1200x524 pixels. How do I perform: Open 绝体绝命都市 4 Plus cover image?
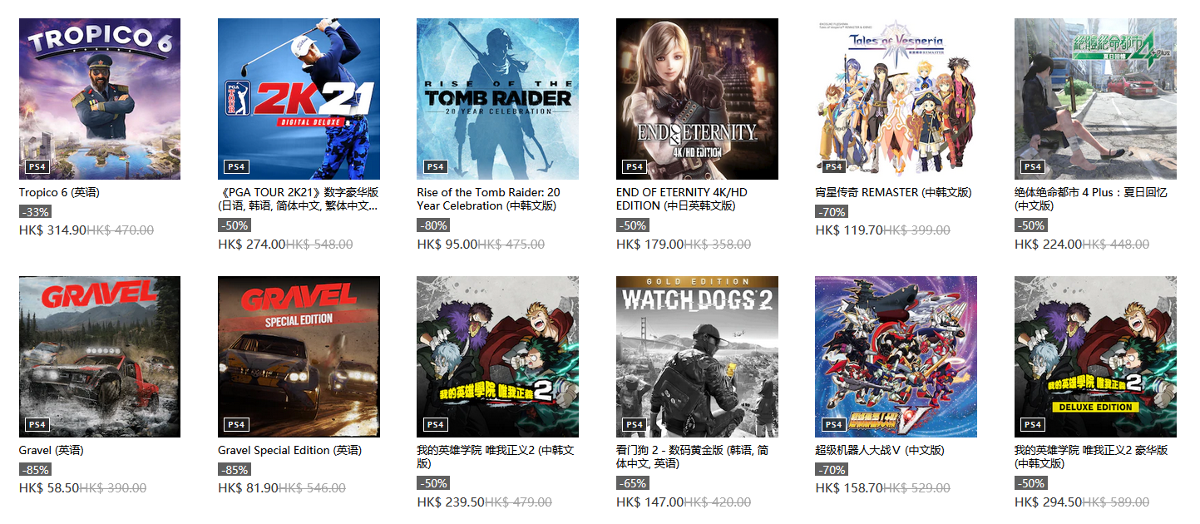[1095, 99]
